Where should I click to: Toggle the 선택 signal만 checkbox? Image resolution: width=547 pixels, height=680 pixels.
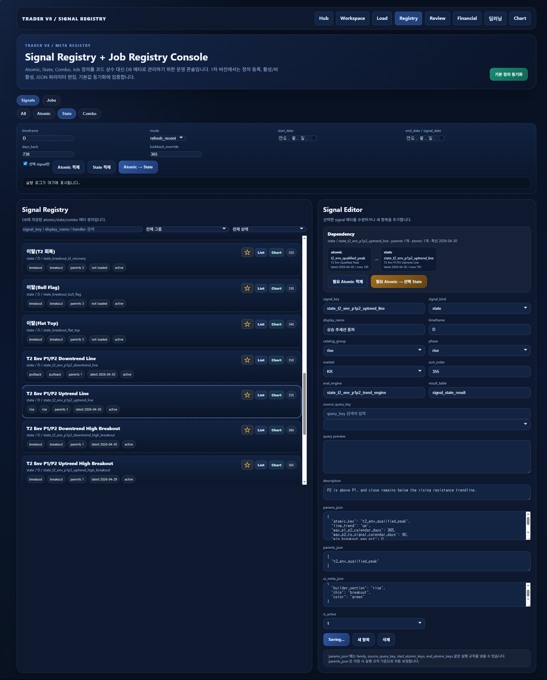[x=25, y=163]
